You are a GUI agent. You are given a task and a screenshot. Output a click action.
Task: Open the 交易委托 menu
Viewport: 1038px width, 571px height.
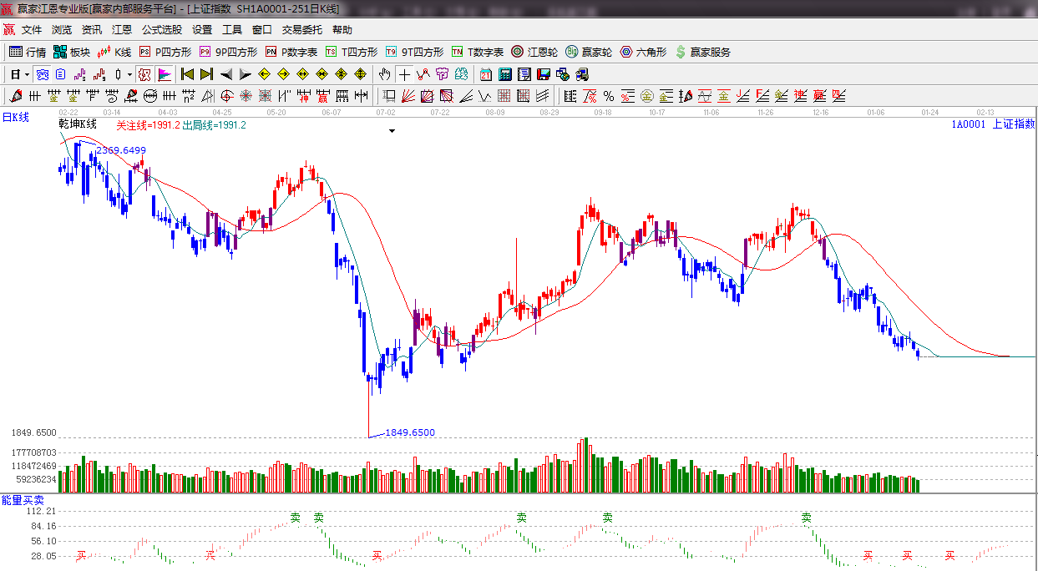(301, 30)
